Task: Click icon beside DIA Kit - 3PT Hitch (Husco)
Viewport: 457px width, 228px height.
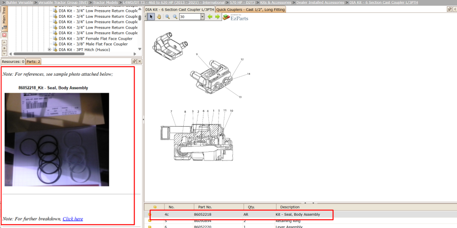Action: (55, 50)
